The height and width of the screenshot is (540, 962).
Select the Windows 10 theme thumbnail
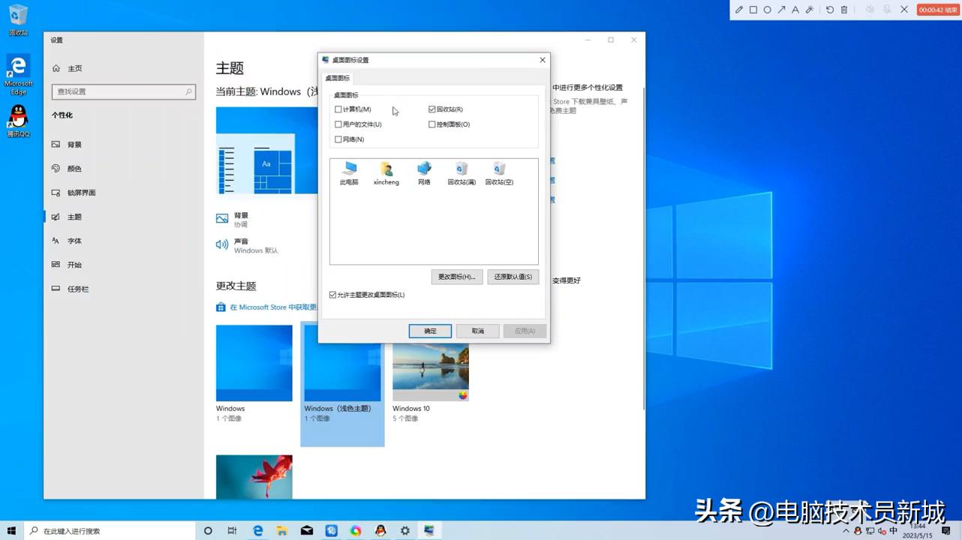(x=430, y=367)
